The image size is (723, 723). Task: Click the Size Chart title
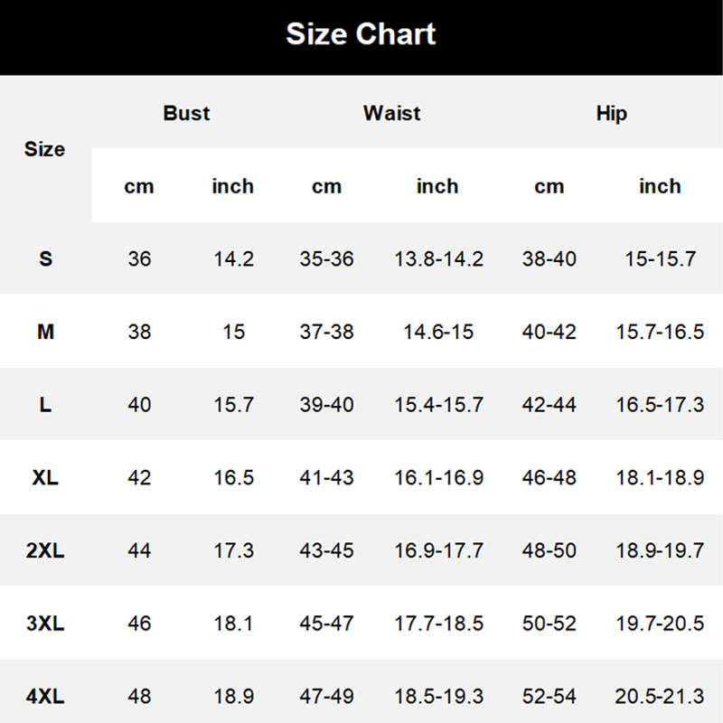[361, 34]
